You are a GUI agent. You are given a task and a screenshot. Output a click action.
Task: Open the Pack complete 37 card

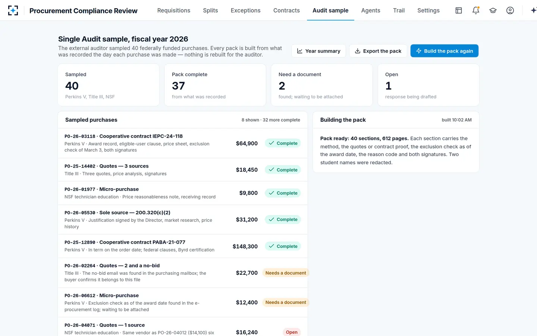coord(215,85)
